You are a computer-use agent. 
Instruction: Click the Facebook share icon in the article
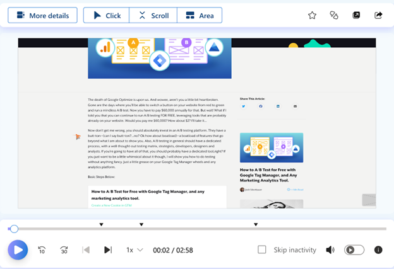[261, 106]
